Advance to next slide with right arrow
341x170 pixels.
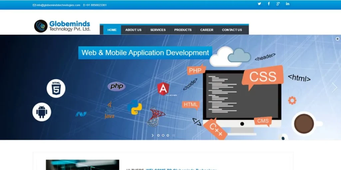click(x=334, y=87)
